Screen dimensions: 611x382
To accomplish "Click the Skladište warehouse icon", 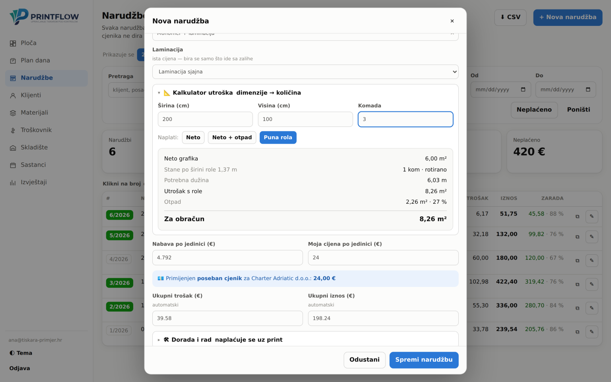I will click(13, 148).
